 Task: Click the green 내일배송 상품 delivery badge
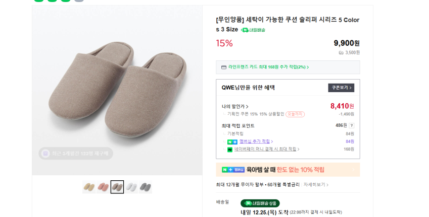pyautogui.click(x=260, y=203)
